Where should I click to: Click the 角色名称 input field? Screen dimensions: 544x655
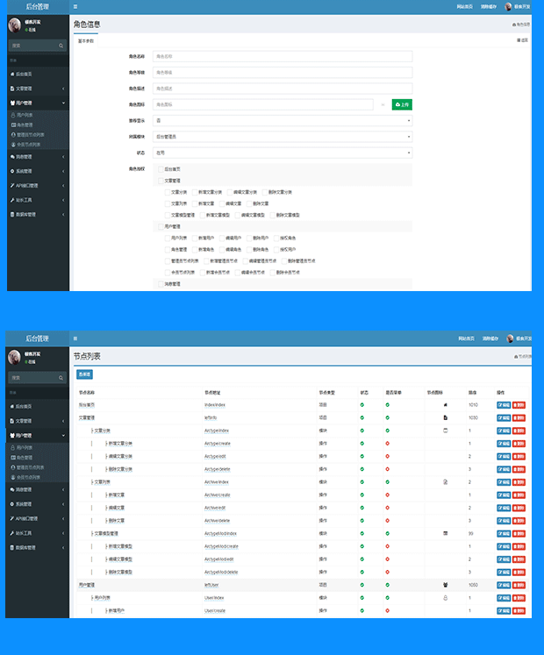coord(283,56)
